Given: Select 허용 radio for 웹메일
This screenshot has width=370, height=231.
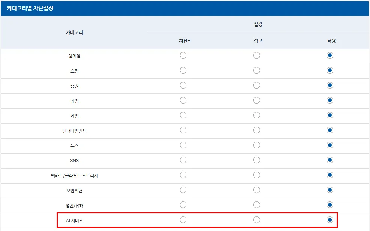Looking at the screenshot, I should (x=330, y=55).
